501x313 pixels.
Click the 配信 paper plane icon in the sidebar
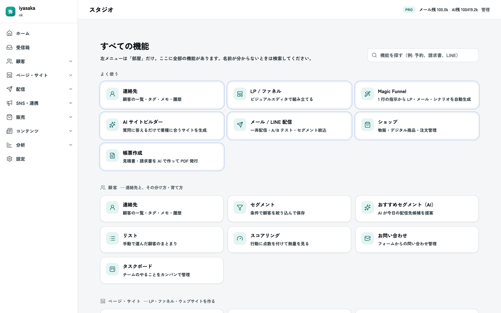coord(9,89)
